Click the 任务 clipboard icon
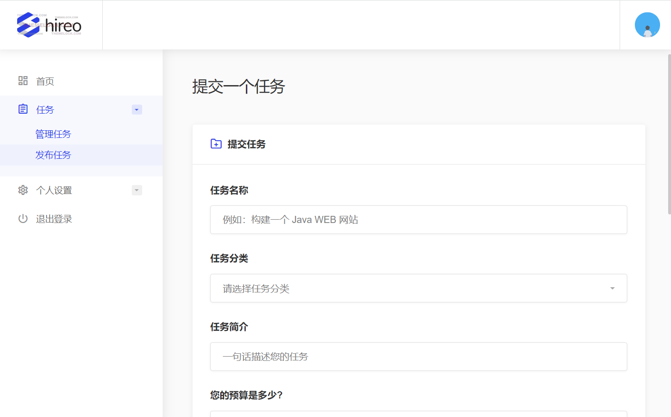 pyautogui.click(x=23, y=109)
